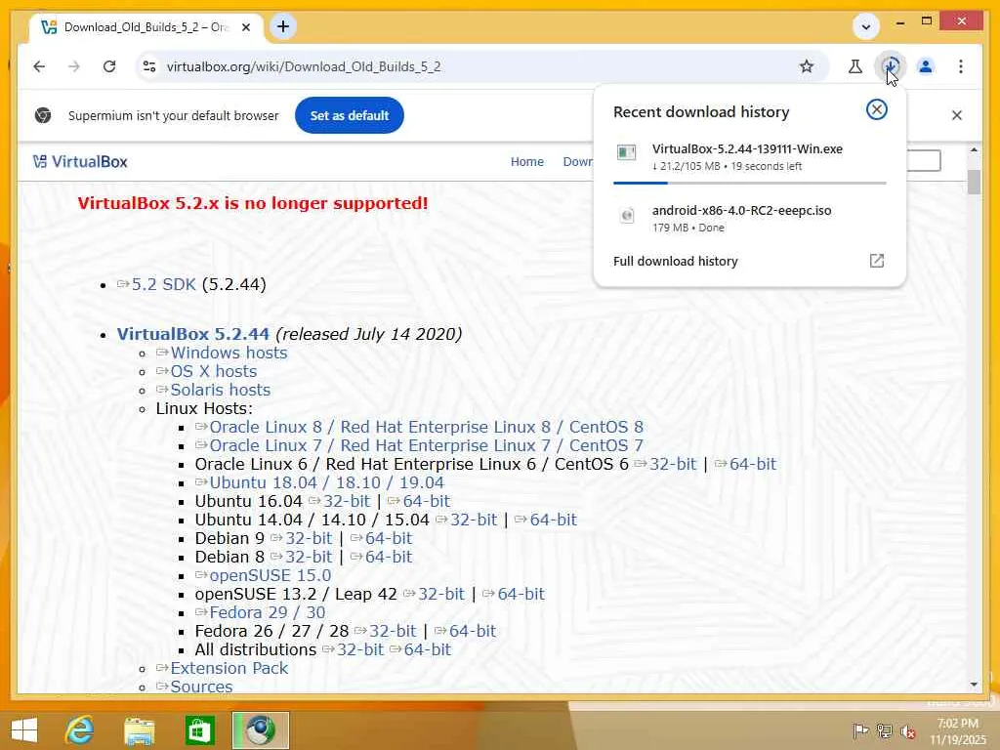Viewport: 1000px width, 750px height.
Task: Toggle the downloads toolbar icon
Action: point(891,66)
